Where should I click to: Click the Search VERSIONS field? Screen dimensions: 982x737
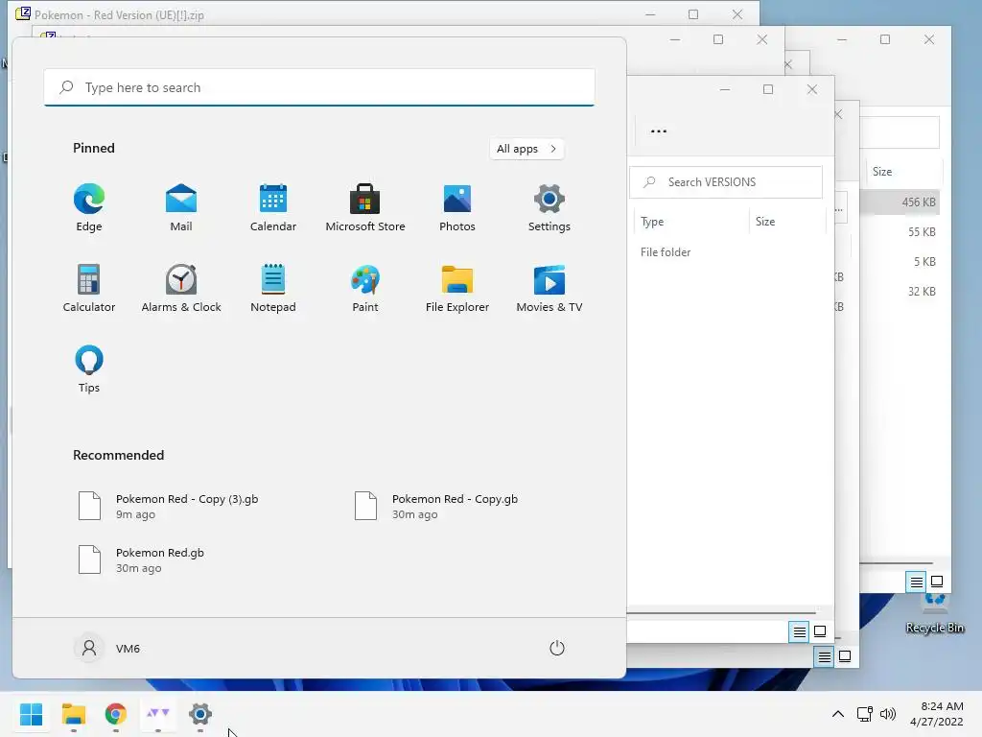[x=726, y=182]
